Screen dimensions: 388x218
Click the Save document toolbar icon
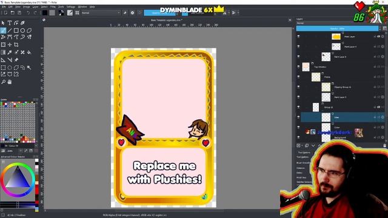[19, 13]
